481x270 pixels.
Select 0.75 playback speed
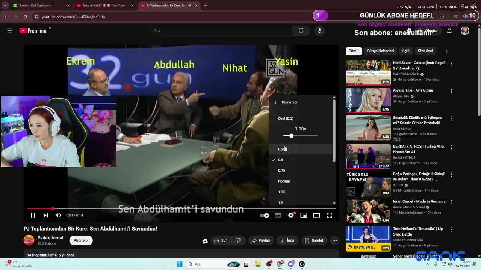pyautogui.click(x=300, y=171)
